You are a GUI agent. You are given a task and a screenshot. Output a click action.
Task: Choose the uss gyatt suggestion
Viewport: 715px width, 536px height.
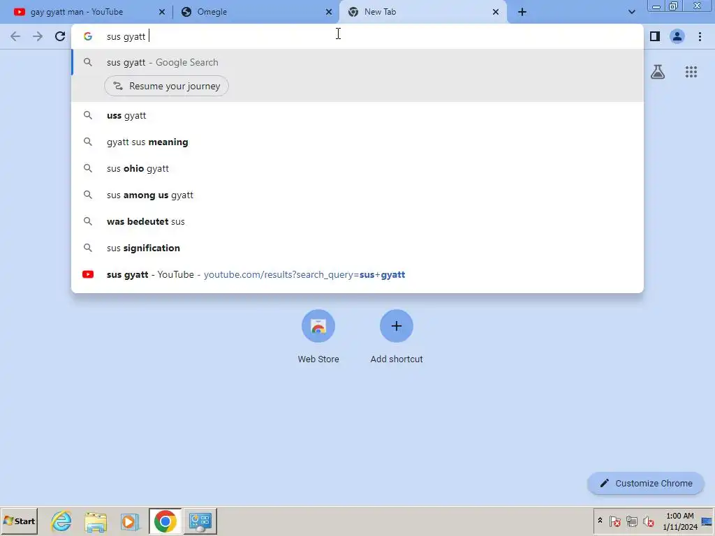(x=357, y=116)
